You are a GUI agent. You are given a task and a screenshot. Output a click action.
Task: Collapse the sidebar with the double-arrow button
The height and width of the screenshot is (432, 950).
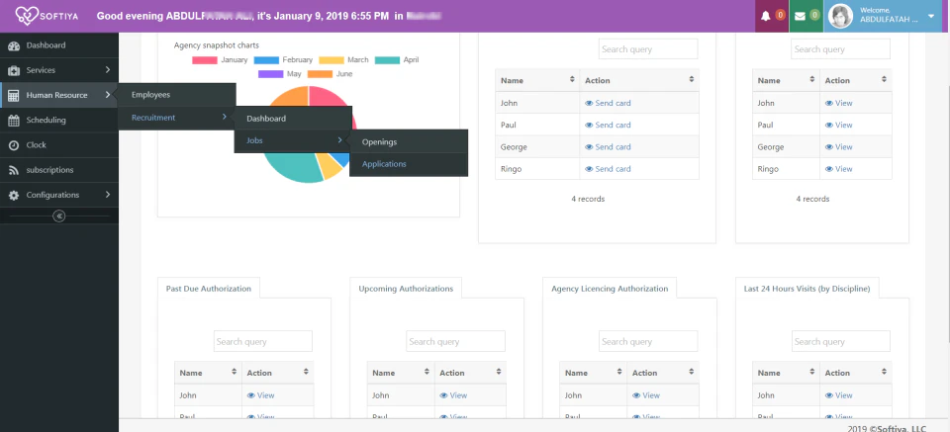point(58,216)
